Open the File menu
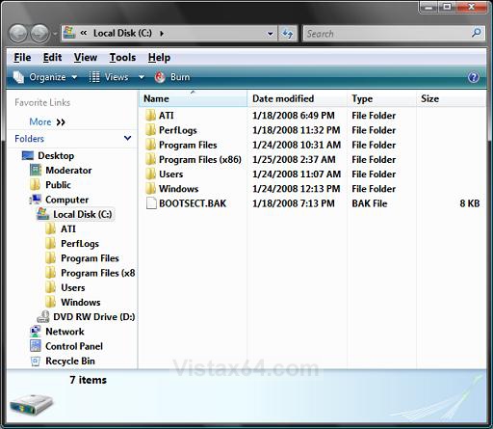493x429 pixels. [x=22, y=58]
